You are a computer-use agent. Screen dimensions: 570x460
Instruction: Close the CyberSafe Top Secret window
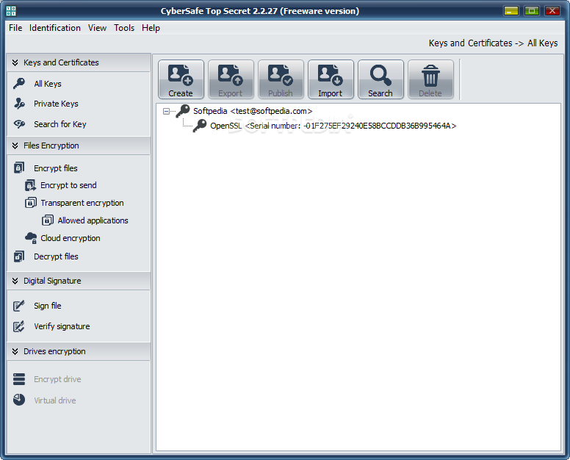click(552, 11)
